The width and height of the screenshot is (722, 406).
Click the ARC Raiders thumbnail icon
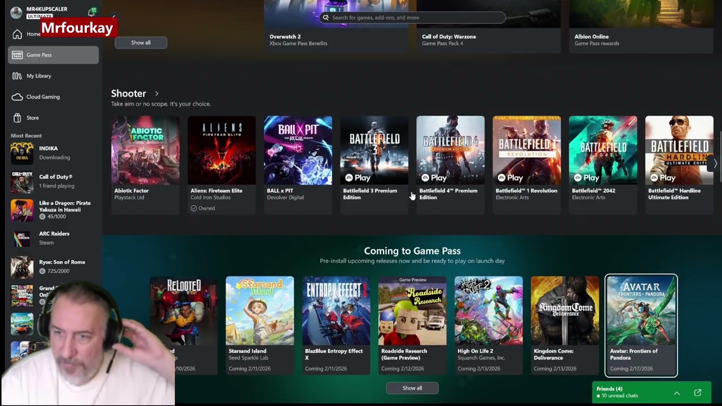[22, 238]
